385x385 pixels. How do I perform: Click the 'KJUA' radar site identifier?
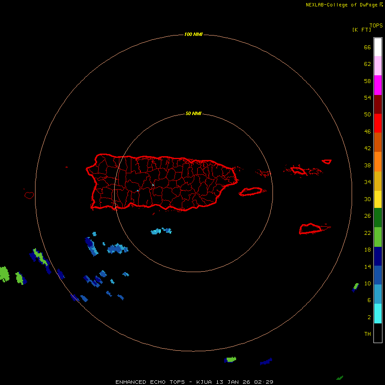coord(204,382)
